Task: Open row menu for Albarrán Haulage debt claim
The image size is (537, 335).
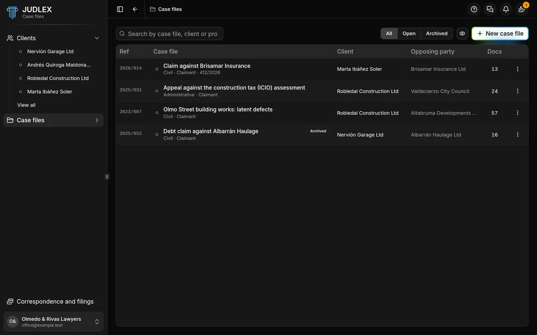Action: 518,134
